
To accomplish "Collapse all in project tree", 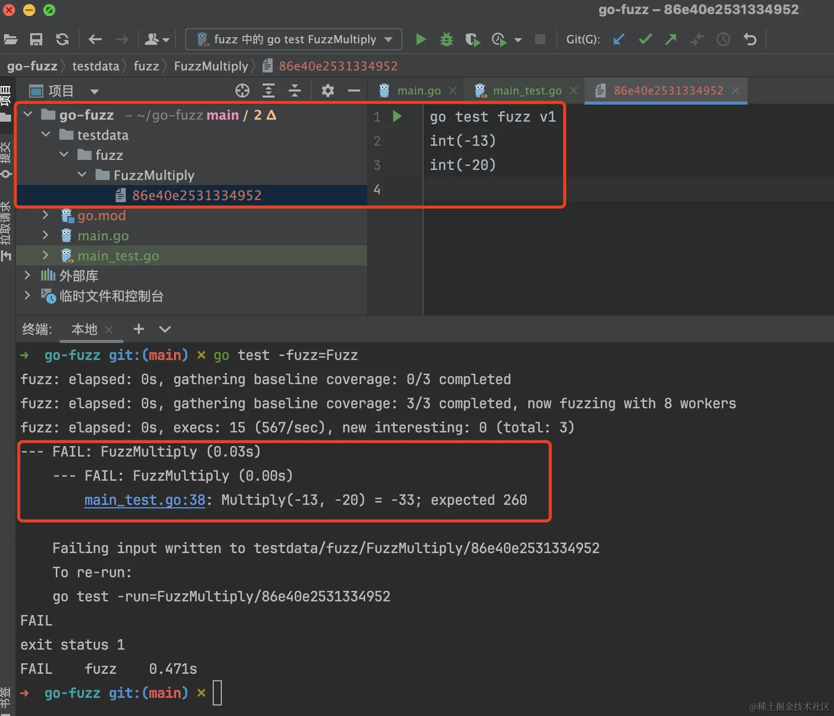I will pos(295,91).
